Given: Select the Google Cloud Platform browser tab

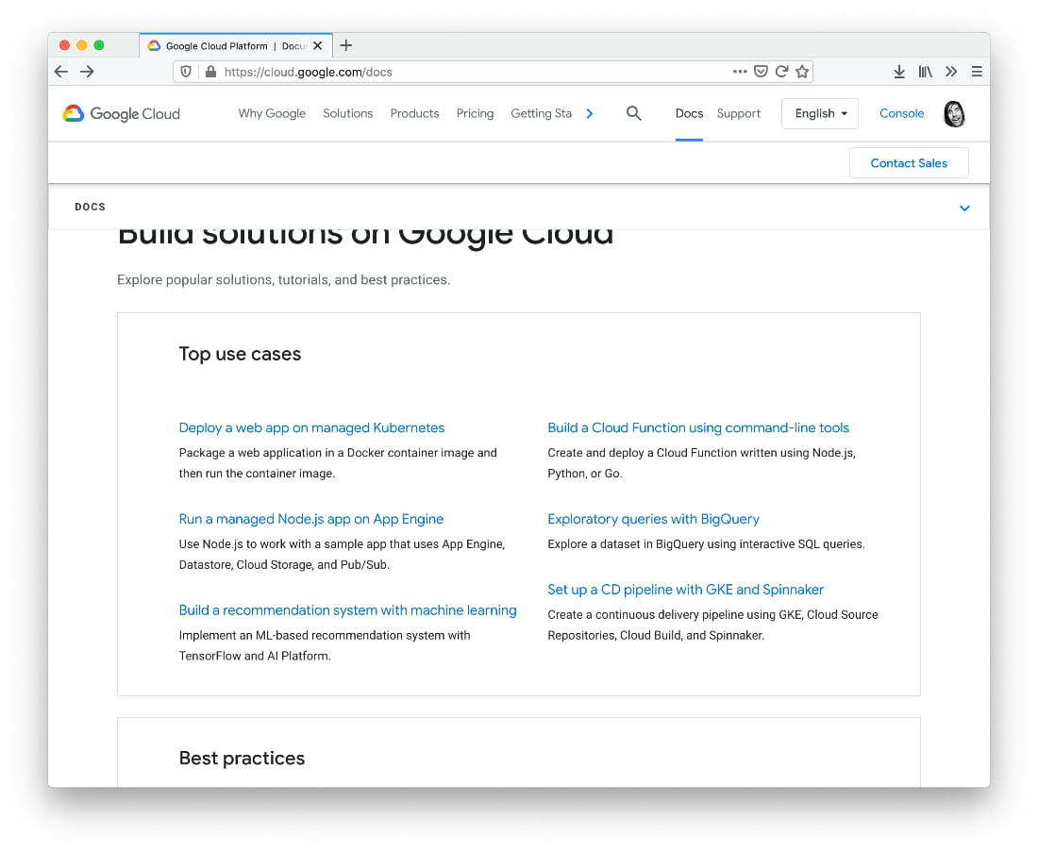Looking at the screenshot, I should [x=236, y=45].
